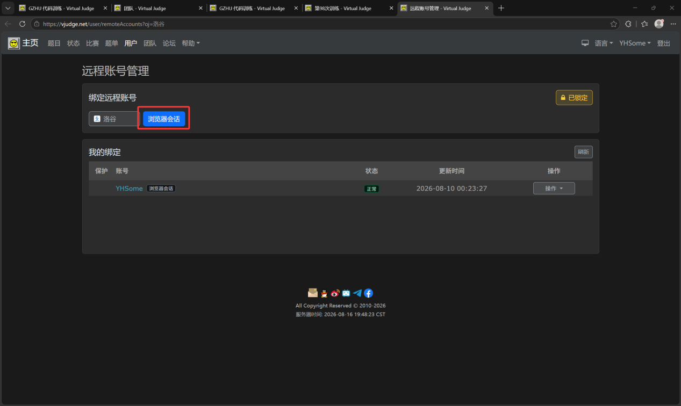Switch to the 第98次训练 browser tab
Image resolution: width=681 pixels, height=406 pixels.
[349, 8]
